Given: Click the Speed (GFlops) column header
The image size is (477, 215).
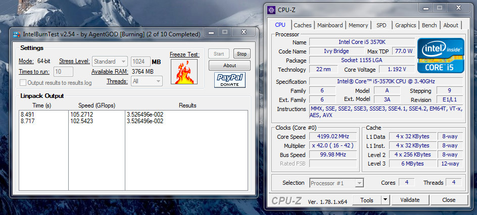Looking at the screenshot, I should tap(97, 105).
